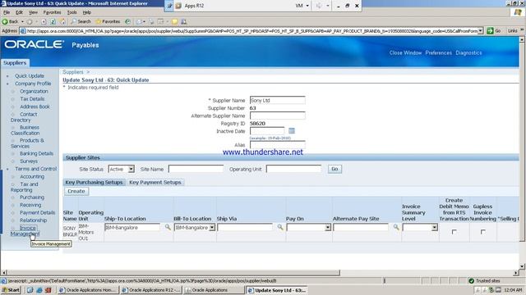Image resolution: width=526 pixels, height=295 pixels.
Task: Open the Pay On dropdown
Action: coord(328,228)
